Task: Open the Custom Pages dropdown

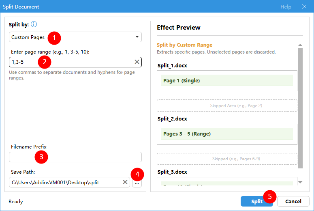Action: tap(75, 37)
